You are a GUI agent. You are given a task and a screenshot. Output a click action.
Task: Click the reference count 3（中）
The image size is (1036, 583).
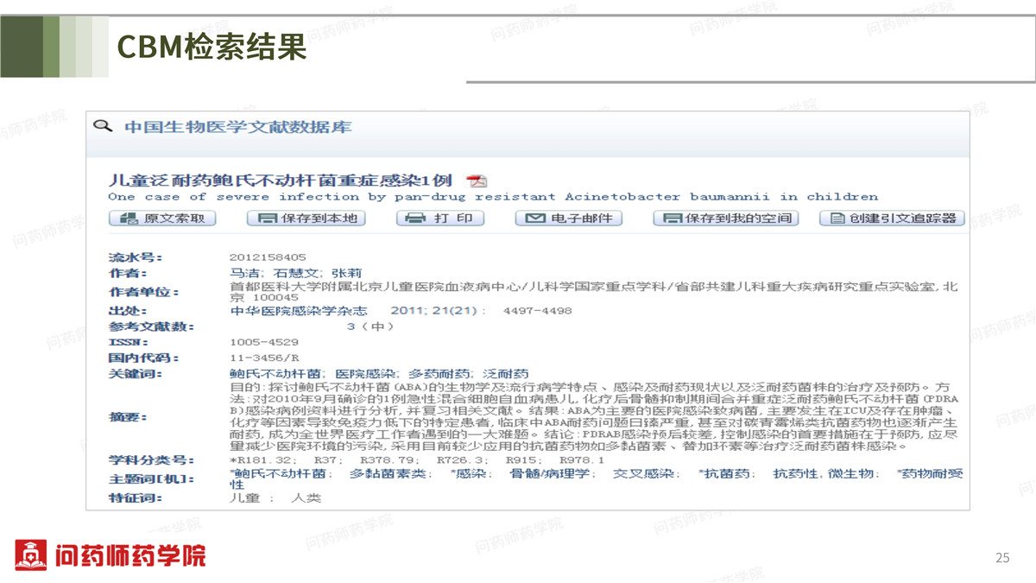pyautogui.click(x=370, y=326)
